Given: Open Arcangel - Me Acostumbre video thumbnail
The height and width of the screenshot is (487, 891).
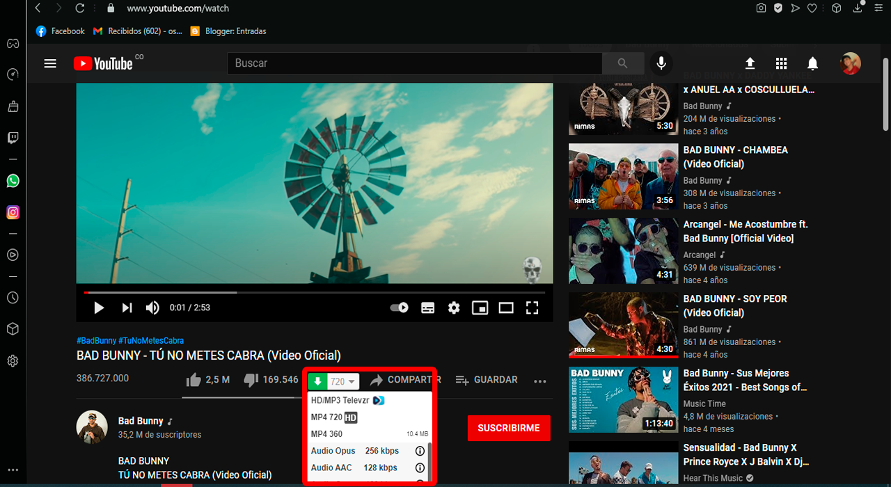Looking at the screenshot, I should 623,251.
